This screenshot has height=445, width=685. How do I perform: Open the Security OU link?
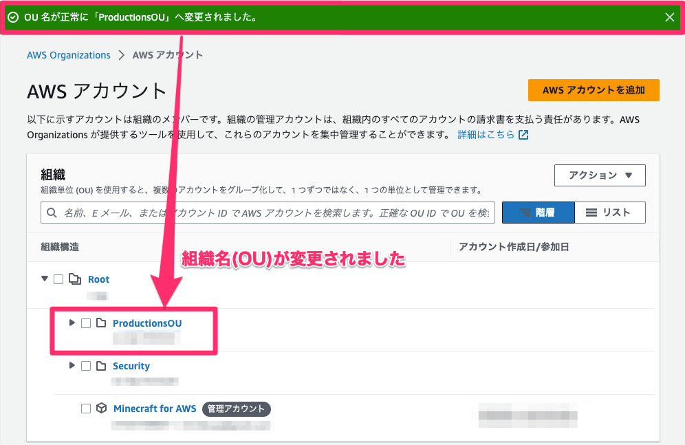point(131,366)
